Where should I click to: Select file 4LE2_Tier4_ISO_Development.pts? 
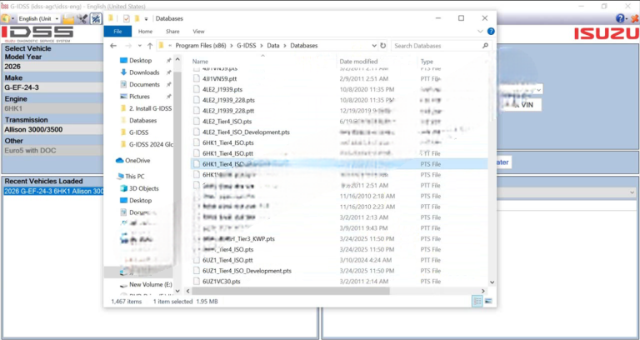[x=246, y=132]
